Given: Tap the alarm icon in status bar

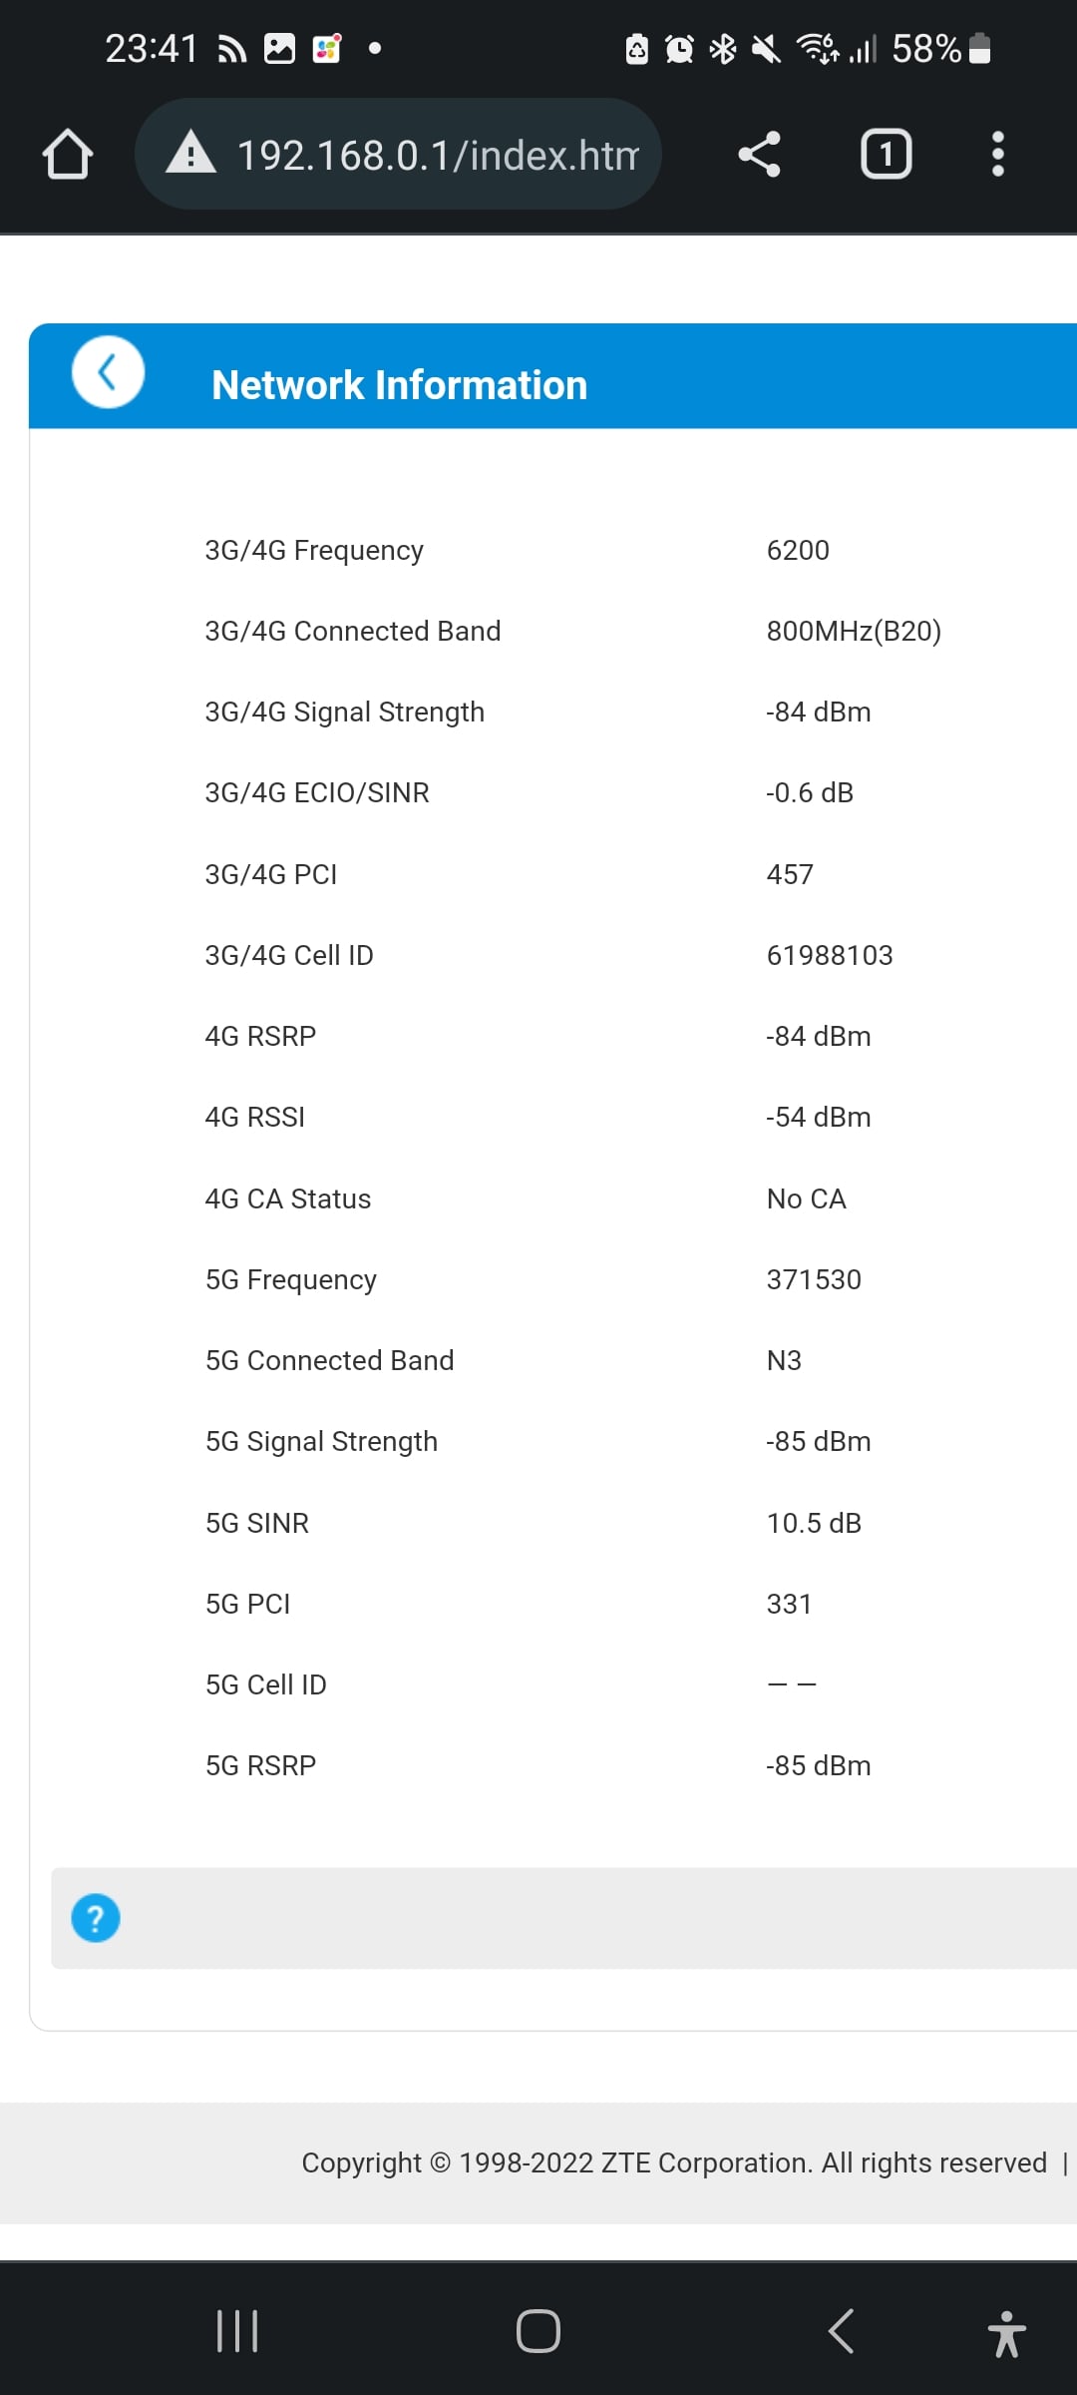Looking at the screenshot, I should pos(679,48).
